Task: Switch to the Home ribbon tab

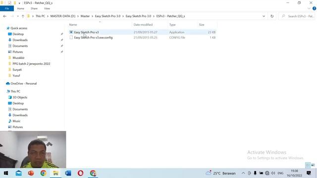Action: [x=20, y=8]
